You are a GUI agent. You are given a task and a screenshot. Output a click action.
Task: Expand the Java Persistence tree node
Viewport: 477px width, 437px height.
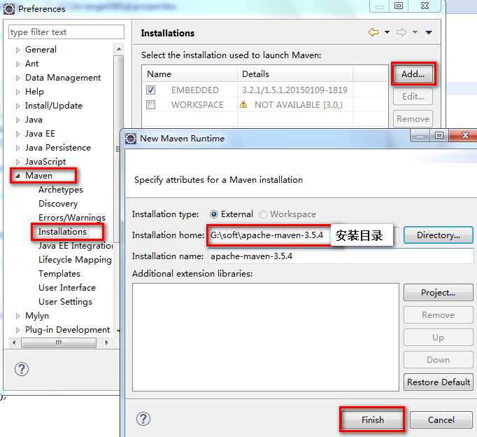tap(17, 148)
